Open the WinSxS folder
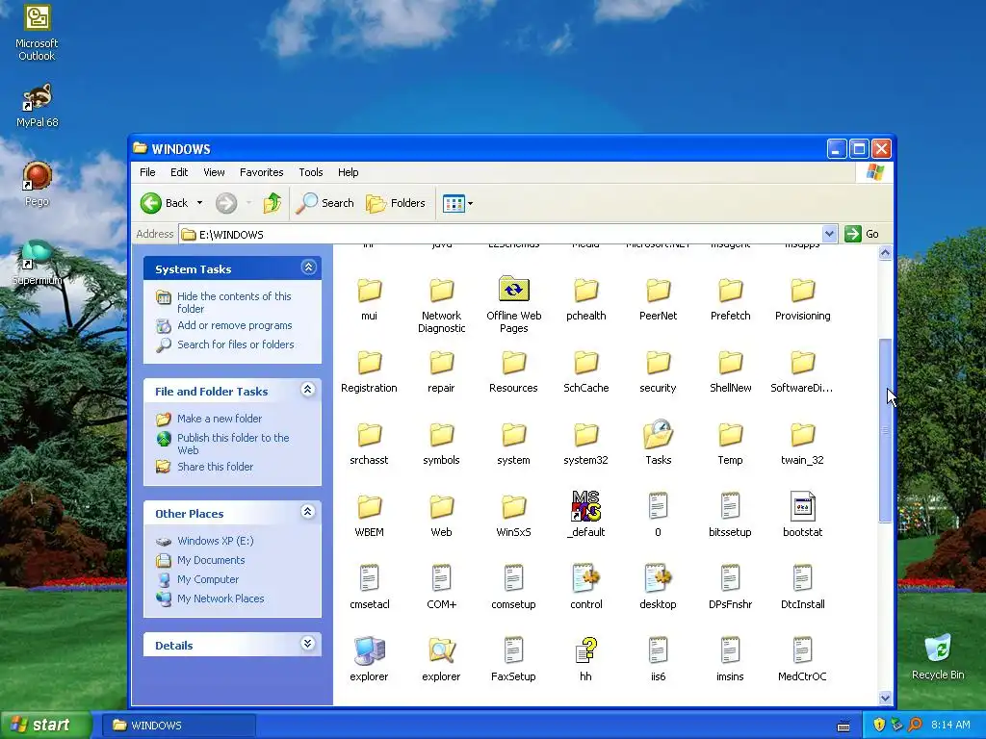986x739 pixels. coord(514,506)
